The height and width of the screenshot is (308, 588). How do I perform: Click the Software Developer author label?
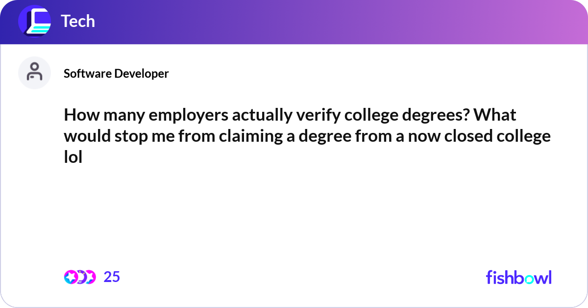[116, 74]
